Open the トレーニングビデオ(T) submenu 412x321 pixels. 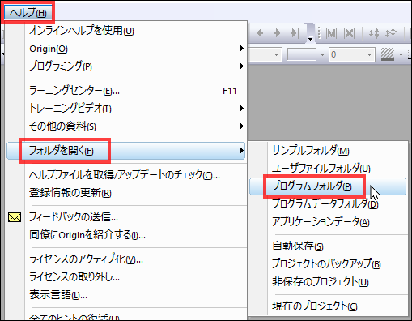(x=126, y=109)
